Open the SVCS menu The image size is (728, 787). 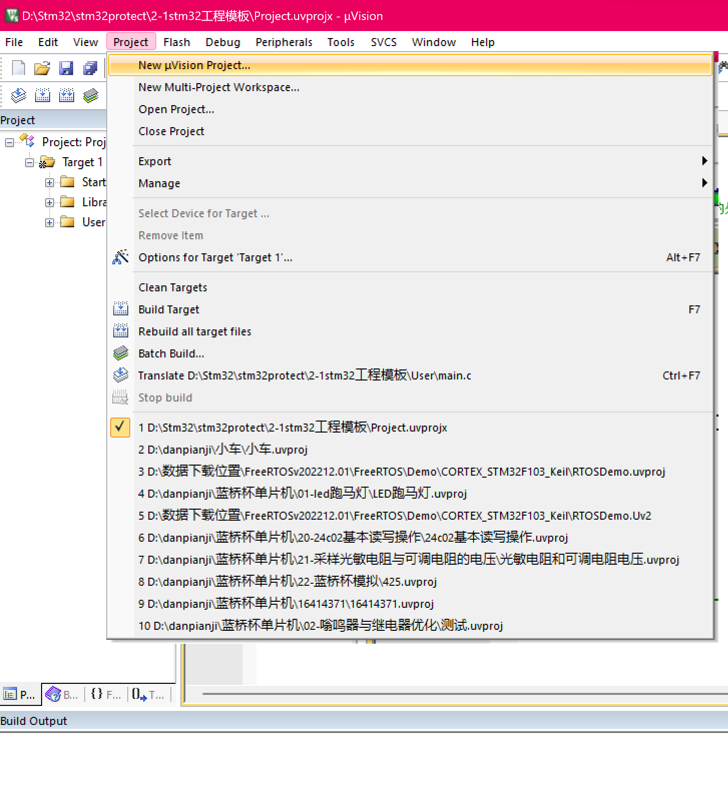point(384,42)
